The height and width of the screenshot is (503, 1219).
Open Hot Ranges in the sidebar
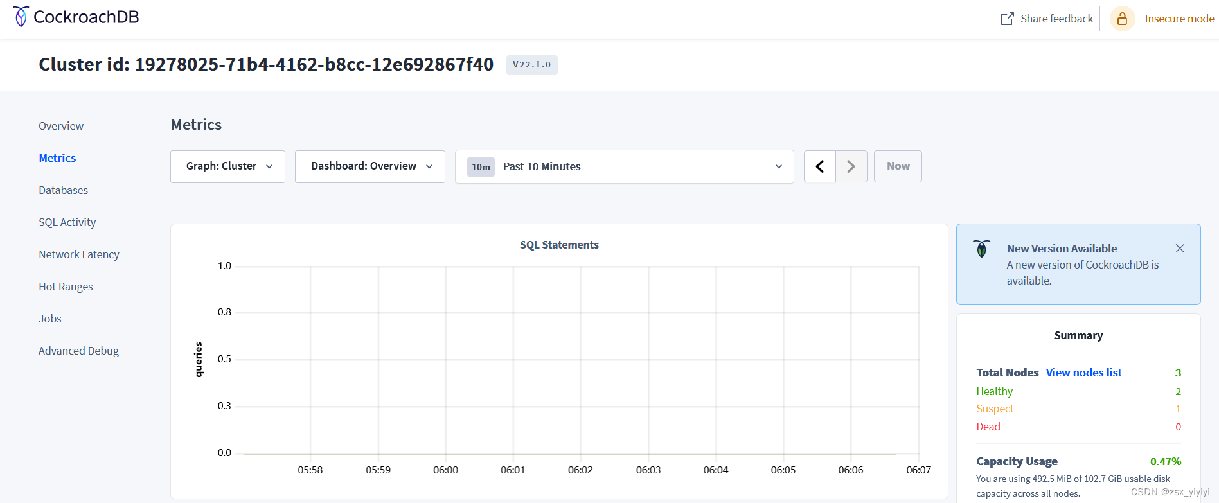coord(66,287)
